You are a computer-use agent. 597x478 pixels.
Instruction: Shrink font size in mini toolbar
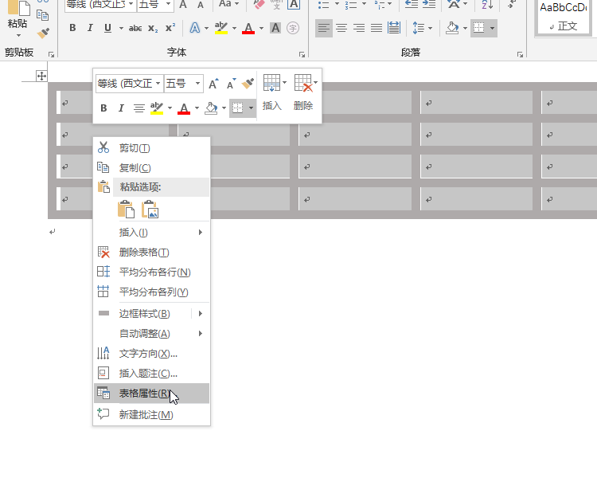click(231, 84)
